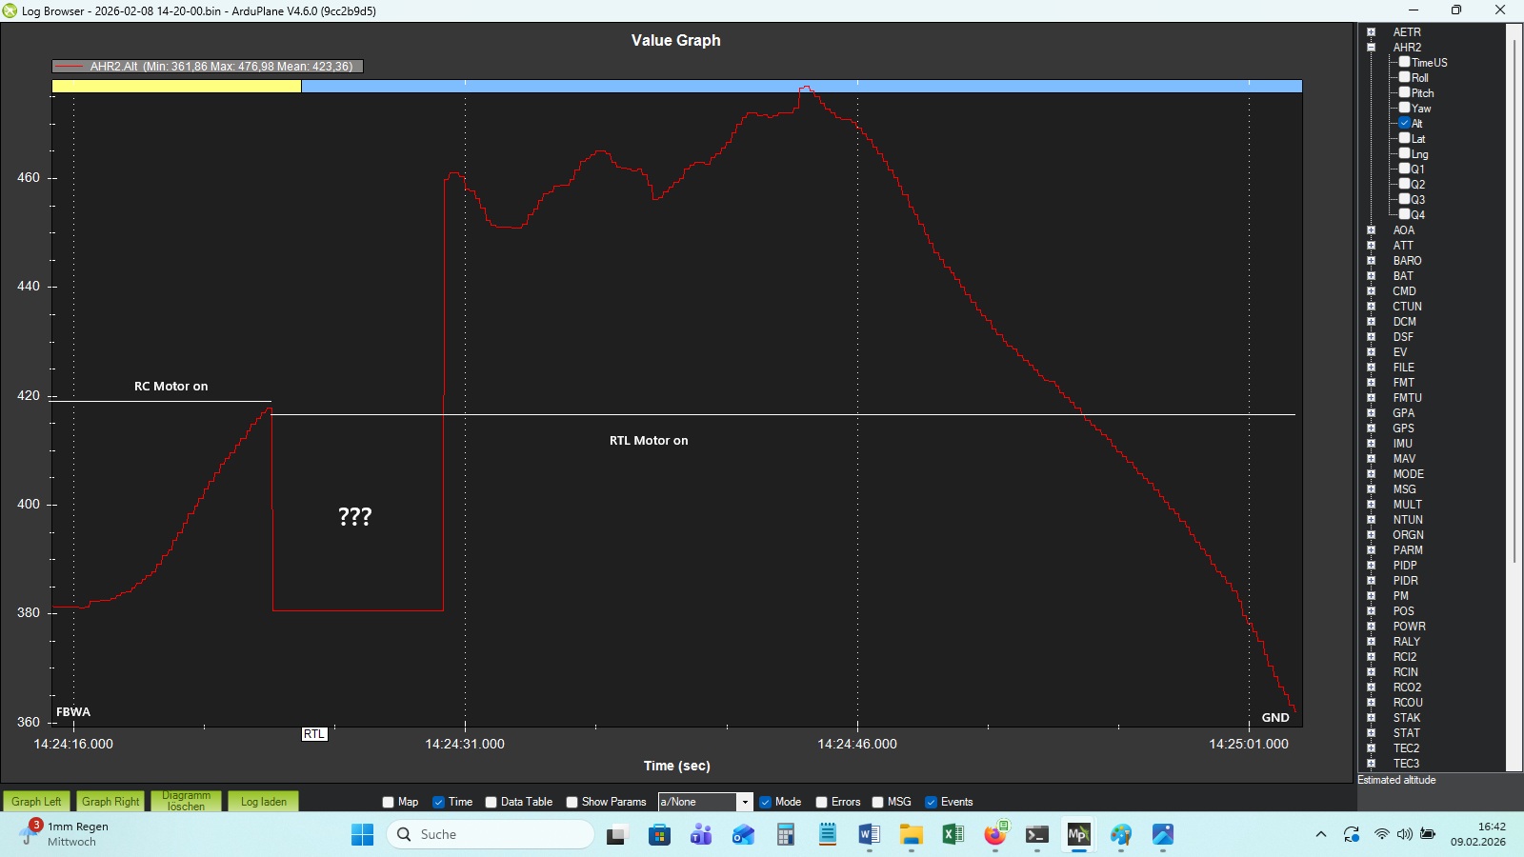Image resolution: width=1524 pixels, height=857 pixels.
Task: Open Outlook from the taskbar
Action: (x=743, y=835)
